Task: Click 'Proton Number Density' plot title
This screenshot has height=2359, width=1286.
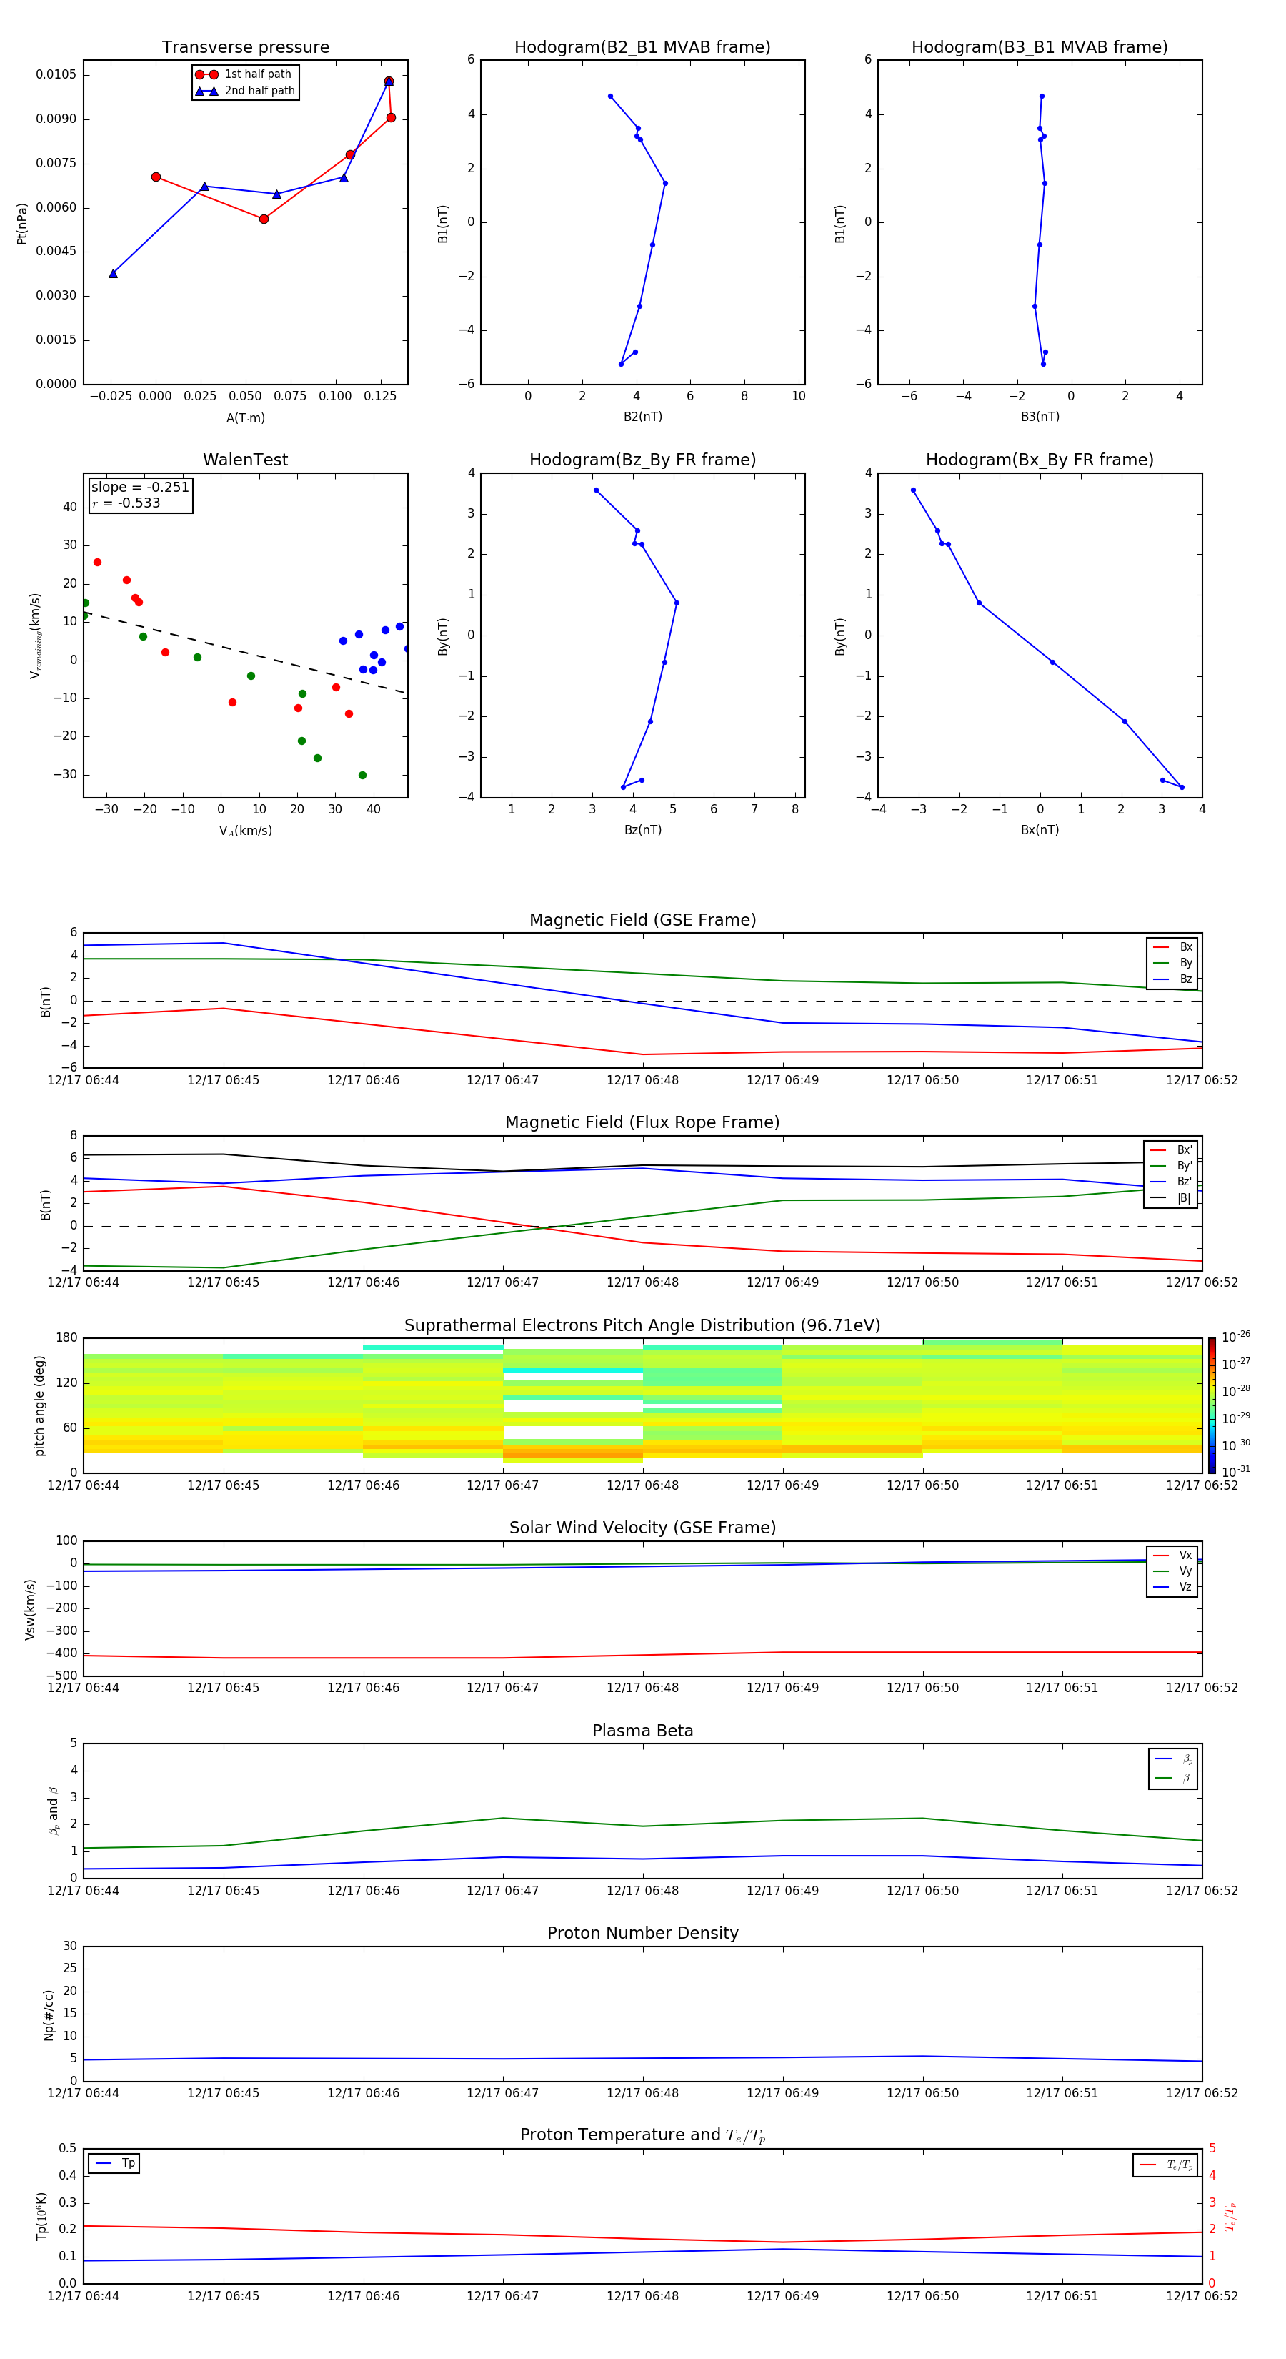Action: tap(642, 1933)
